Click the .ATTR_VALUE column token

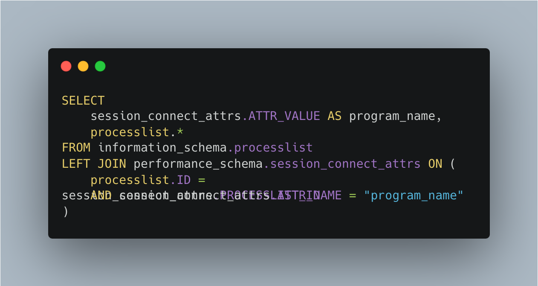(x=281, y=116)
